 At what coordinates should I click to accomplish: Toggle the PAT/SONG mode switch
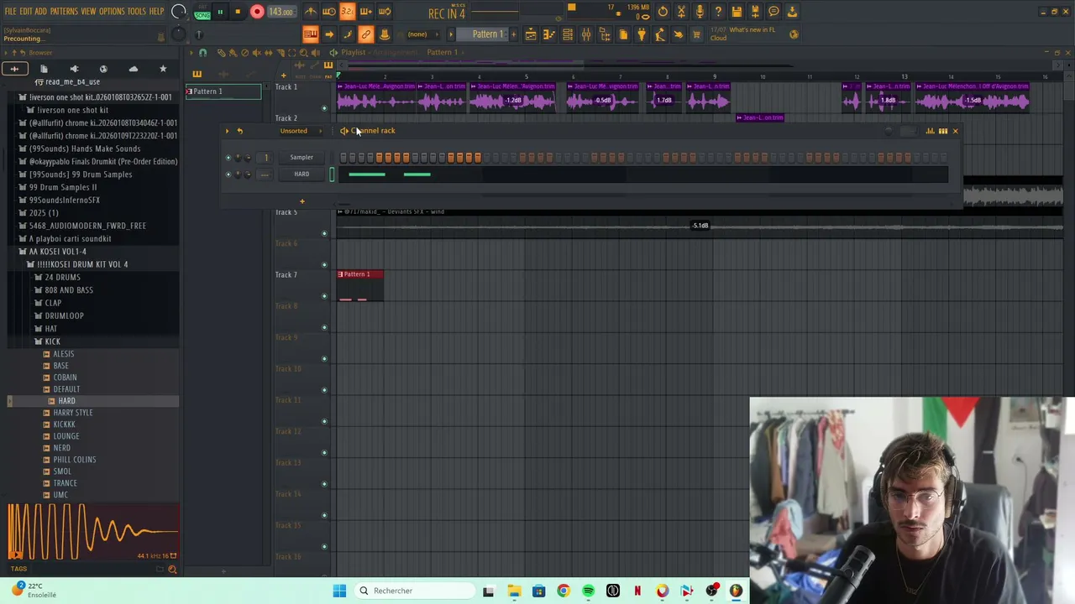point(202,12)
